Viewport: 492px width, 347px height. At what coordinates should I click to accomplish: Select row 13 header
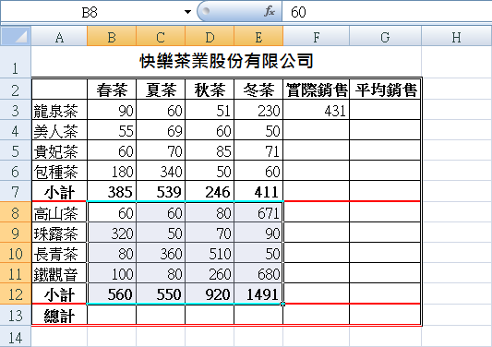click(x=15, y=315)
